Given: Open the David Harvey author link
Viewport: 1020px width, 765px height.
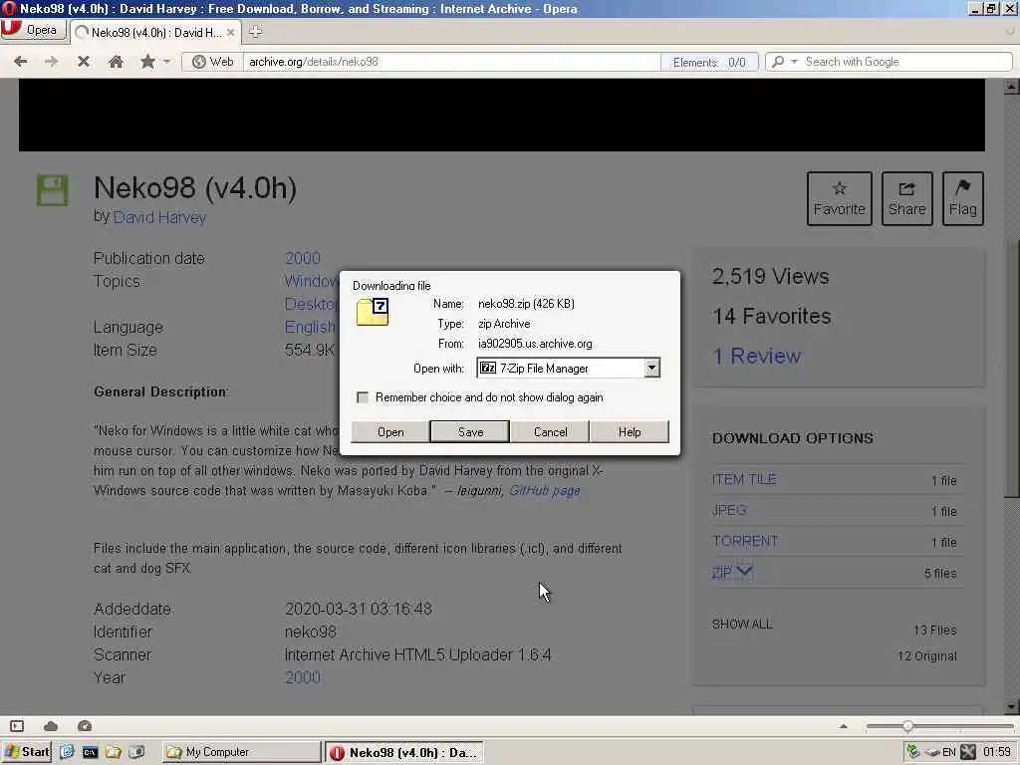Looking at the screenshot, I should pos(159,217).
